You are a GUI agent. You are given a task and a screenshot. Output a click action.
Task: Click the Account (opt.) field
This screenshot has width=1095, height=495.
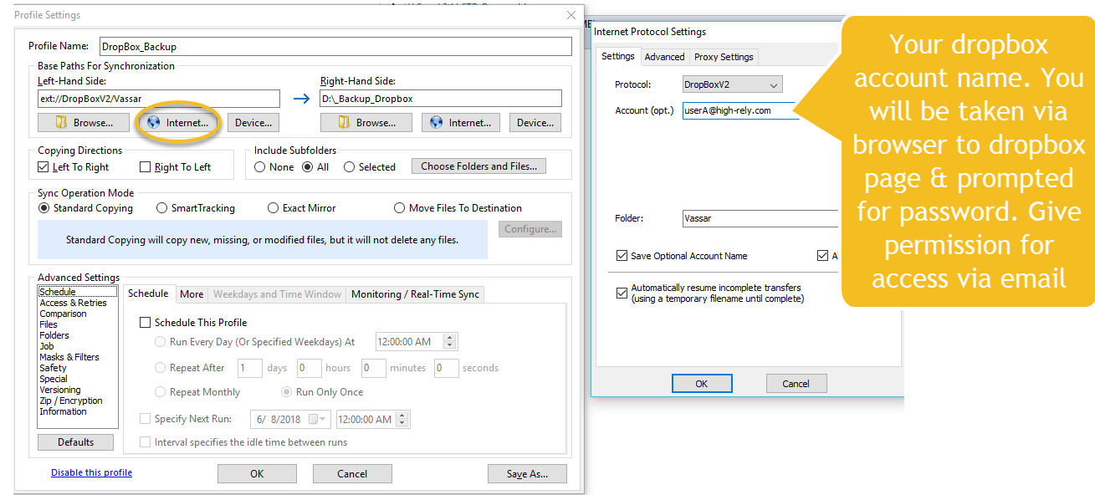click(740, 110)
